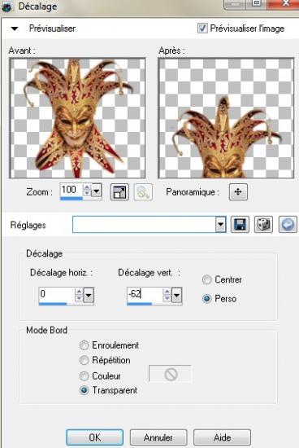
Task: Click the disabled color swatch beside Couleur
Action: click(170, 374)
